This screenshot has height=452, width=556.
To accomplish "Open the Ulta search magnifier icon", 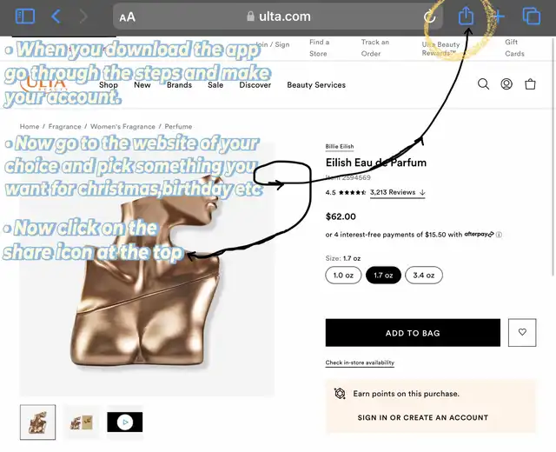I will pos(483,84).
